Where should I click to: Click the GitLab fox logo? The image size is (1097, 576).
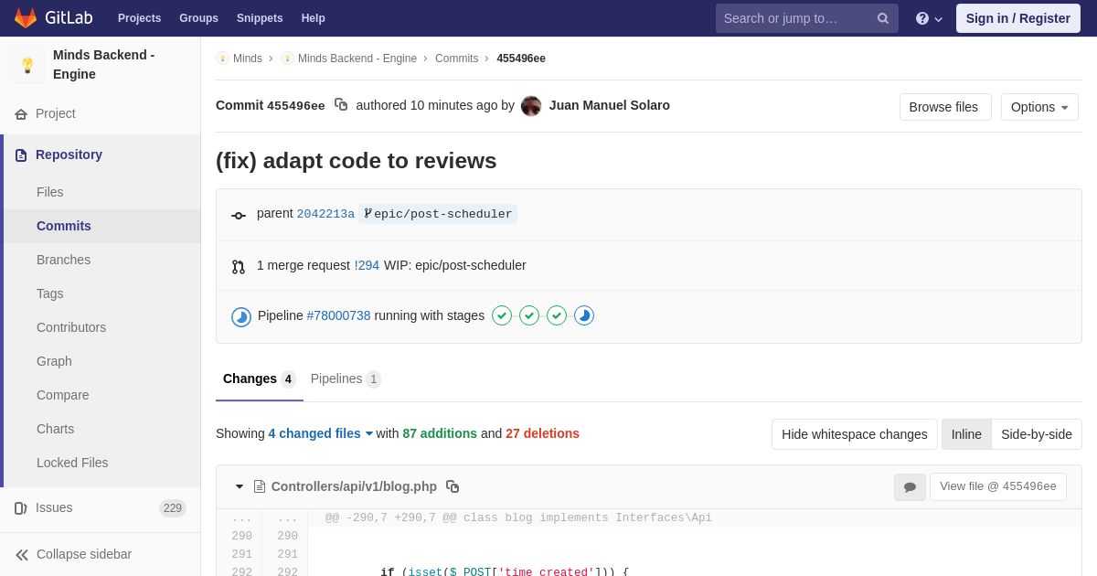point(26,18)
